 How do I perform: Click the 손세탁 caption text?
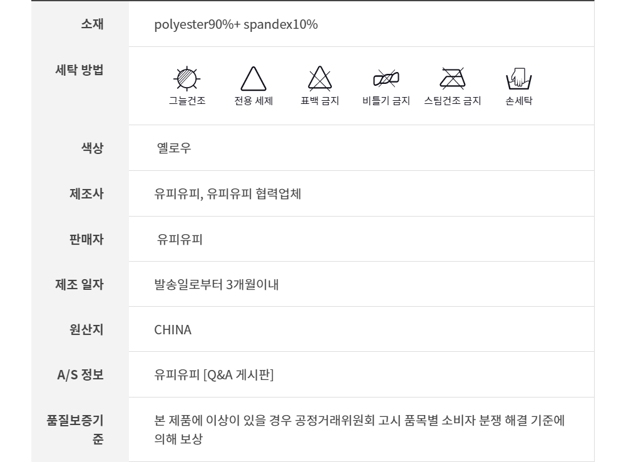coord(518,101)
